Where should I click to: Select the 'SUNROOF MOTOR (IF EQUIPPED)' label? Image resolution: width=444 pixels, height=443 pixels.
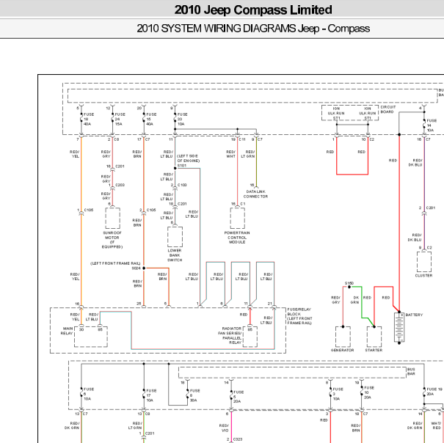(x=112, y=240)
